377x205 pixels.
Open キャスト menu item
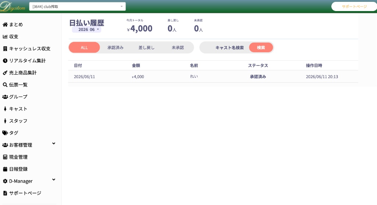pos(18,109)
